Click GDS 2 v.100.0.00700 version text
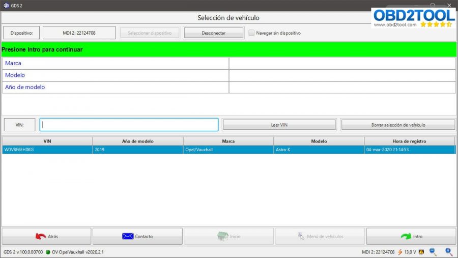458x258 pixels. (x=23, y=252)
